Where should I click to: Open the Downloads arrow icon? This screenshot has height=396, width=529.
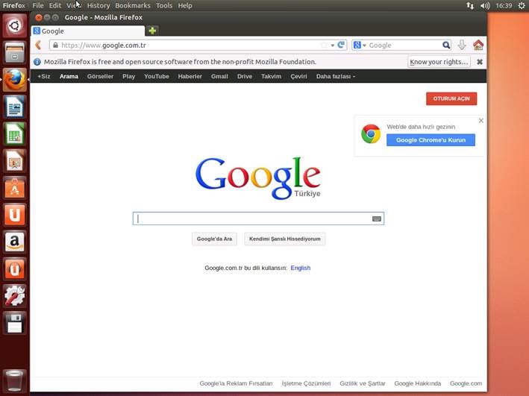pyautogui.click(x=462, y=45)
